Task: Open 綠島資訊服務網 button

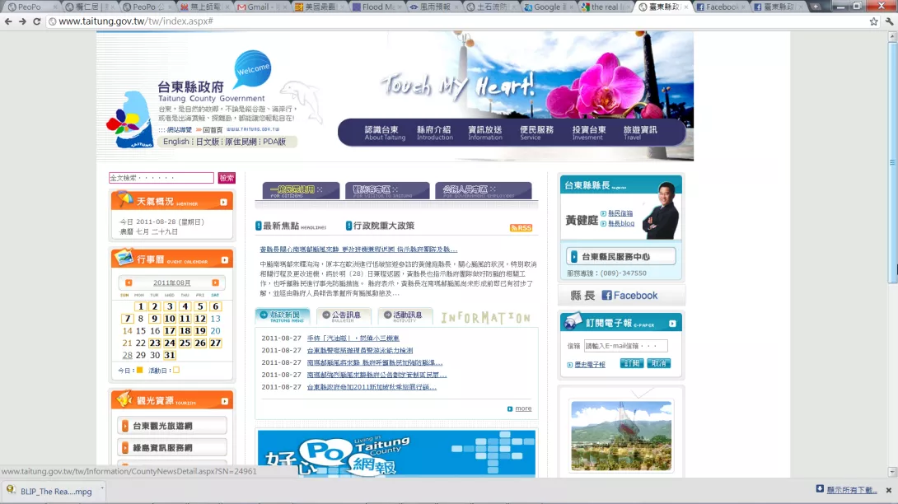Action: click(x=172, y=447)
